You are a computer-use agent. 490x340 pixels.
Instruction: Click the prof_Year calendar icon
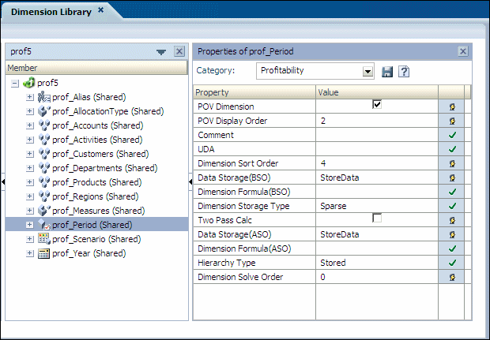tap(43, 253)
